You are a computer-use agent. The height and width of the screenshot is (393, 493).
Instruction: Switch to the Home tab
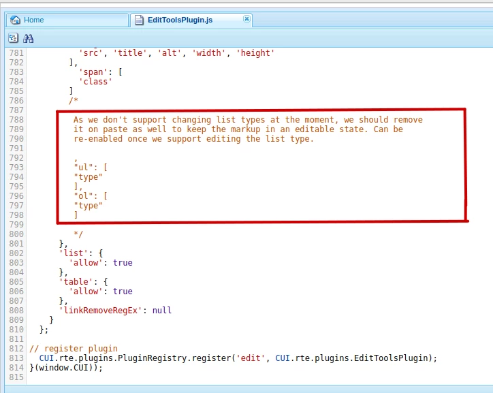(x=67, y=20)
